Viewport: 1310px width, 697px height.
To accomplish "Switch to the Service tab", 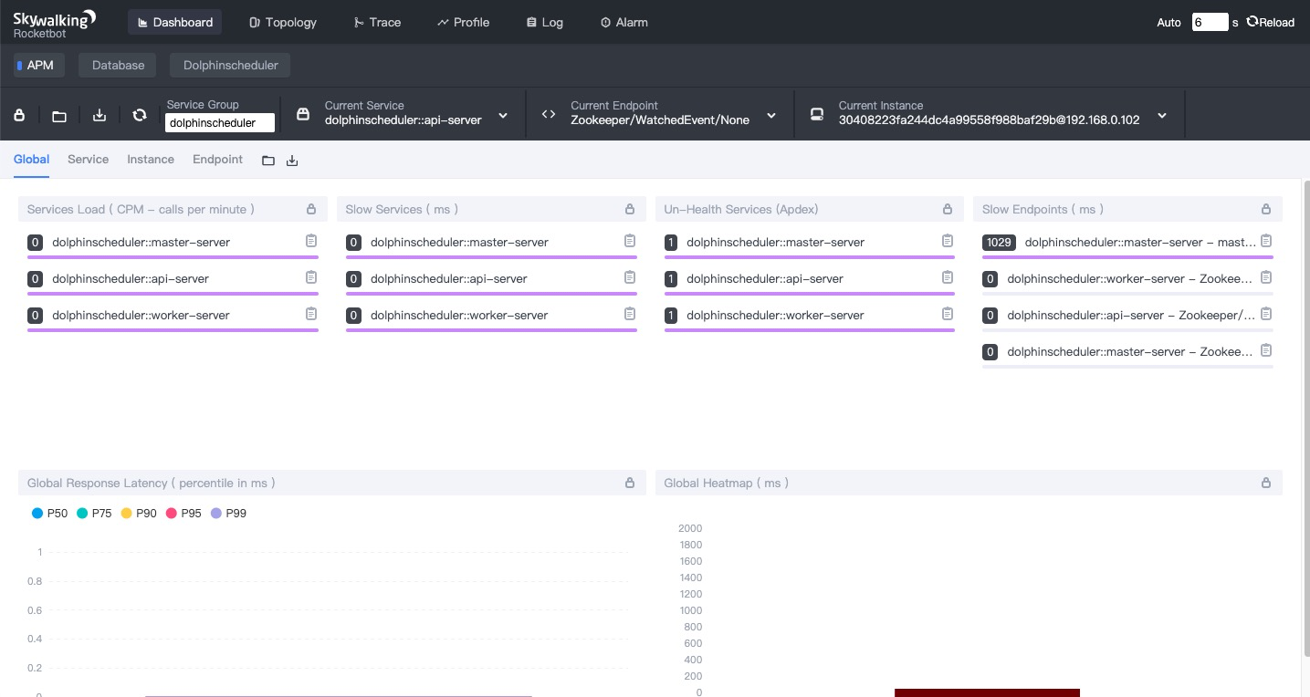I will point(88,159).
